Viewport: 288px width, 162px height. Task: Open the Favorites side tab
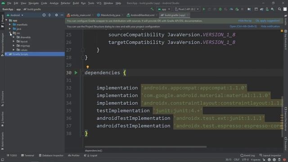tap(2, 119)
